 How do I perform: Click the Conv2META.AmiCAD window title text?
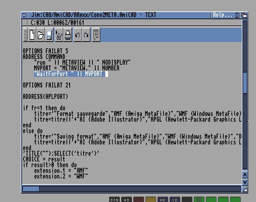point(94,15)
